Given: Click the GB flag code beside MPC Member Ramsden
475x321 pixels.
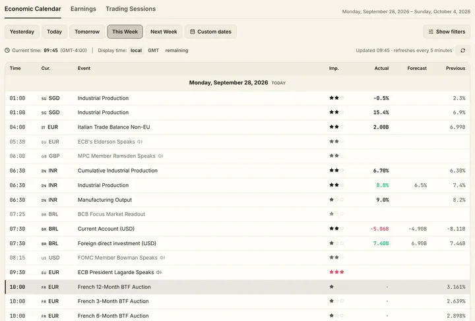Looking at the screenshot, I should coord(44,156).
